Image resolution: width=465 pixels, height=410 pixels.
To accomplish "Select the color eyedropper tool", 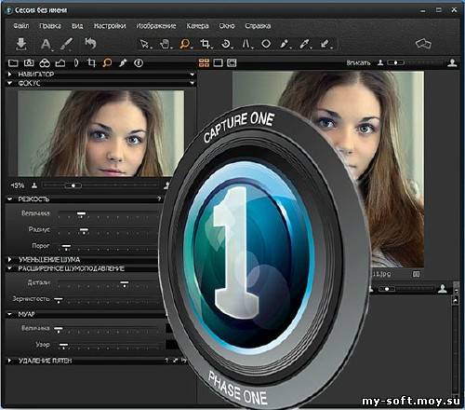I will [x=305, y=44].
